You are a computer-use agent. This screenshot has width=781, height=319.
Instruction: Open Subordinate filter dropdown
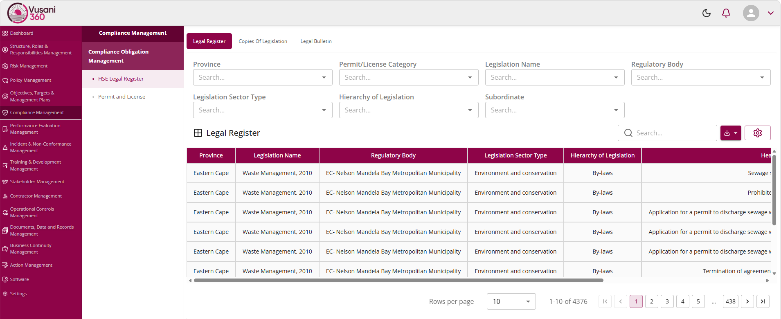click(x=555, y=110)
